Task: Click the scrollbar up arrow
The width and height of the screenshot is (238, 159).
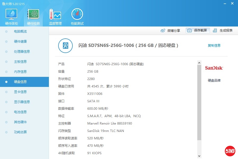Action: (199, 63)
